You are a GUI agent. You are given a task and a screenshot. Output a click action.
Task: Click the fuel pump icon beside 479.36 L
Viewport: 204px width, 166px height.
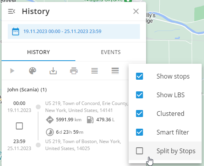[90, 120]
